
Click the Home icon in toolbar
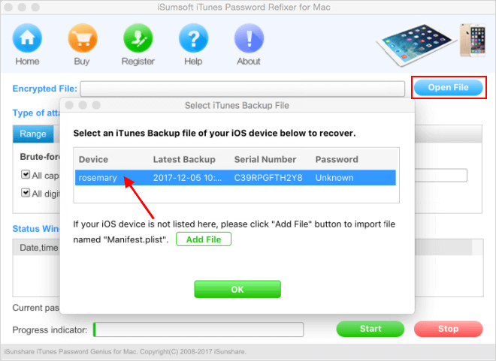click(x=27, y=38)
